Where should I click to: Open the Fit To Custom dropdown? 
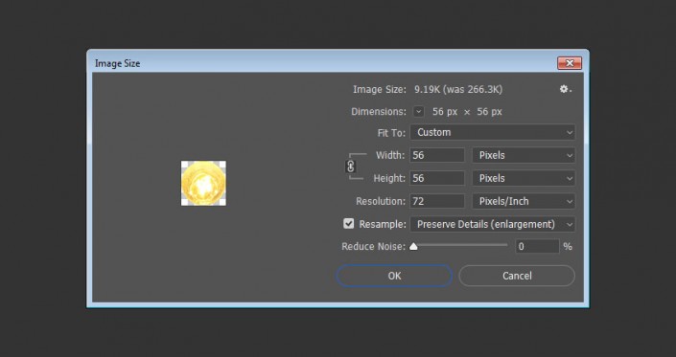click(x=492, y=132)
